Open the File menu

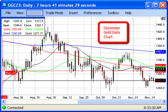[8, 13]
